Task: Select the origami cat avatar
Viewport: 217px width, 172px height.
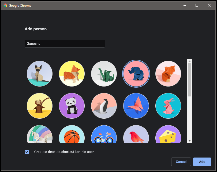Action: [x=40, y=74]
